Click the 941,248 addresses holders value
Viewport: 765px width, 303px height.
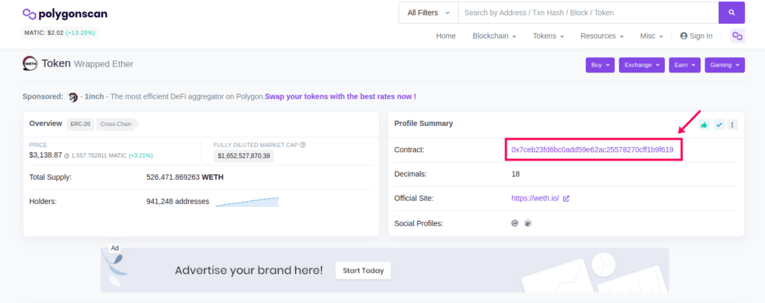(x=178, y=202)
